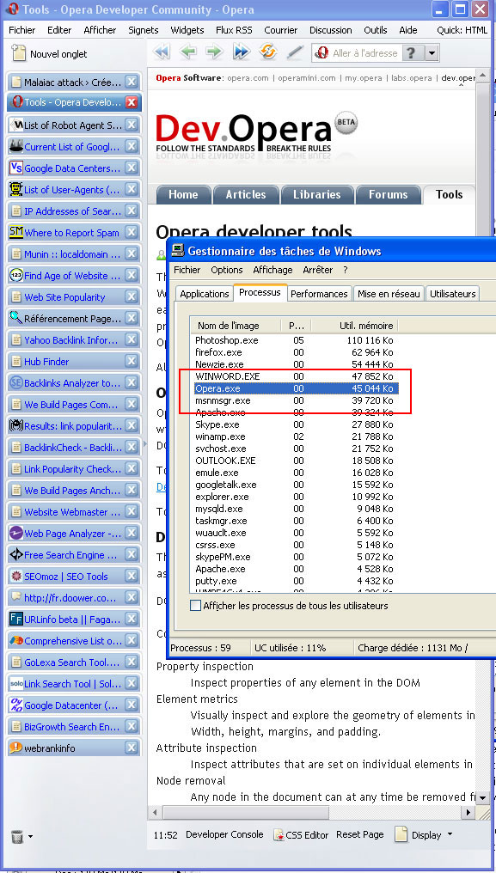The image size is (496, 873).
Task: Open the CSS Editor tool icon
Action: click(279, 835)
